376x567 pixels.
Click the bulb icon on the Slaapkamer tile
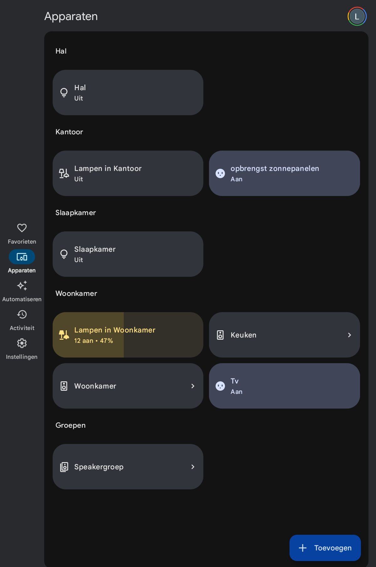[64, 254]
